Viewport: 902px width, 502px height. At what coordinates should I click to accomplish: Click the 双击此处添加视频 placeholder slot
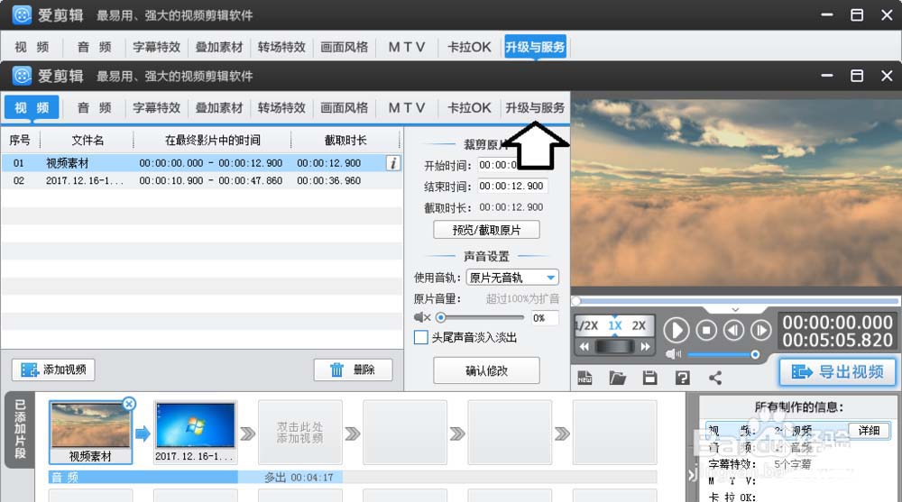click(x=299, y=433)
